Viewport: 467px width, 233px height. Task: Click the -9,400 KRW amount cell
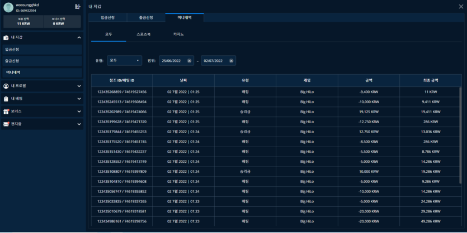click(x=369, y=92)
